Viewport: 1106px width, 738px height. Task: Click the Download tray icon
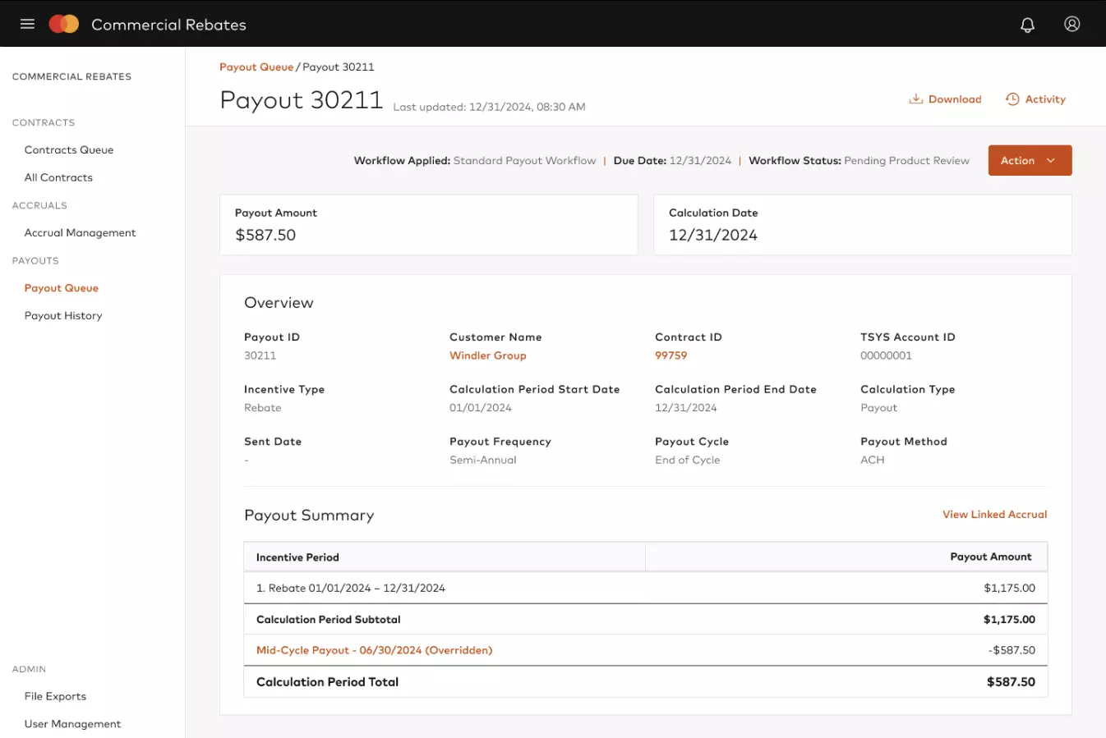coord(915,99)
